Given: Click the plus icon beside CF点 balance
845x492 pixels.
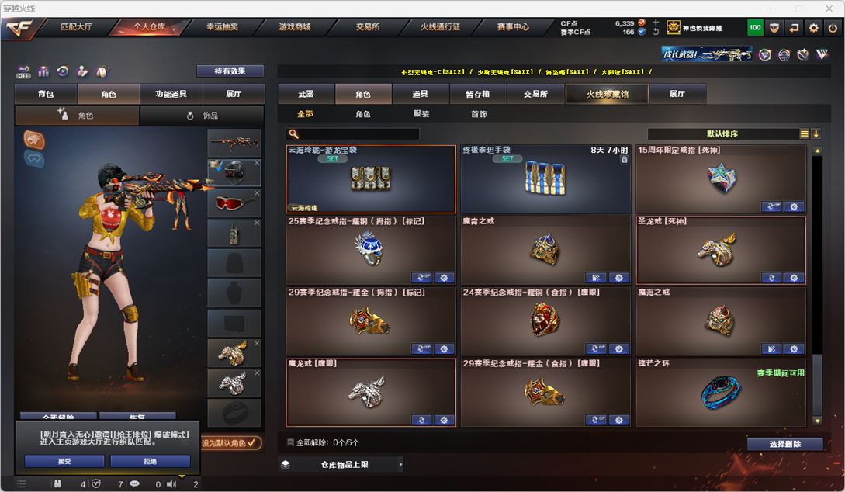Looking at the screenshot, I should coord(656,23).
